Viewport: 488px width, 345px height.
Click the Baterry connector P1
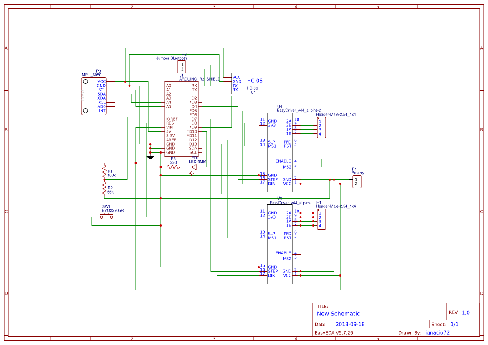tap(356, 181)
